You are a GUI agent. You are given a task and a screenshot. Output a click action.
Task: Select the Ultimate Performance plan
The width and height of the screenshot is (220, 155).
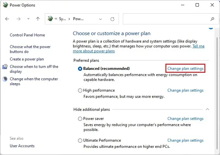[x=80, y=141]
